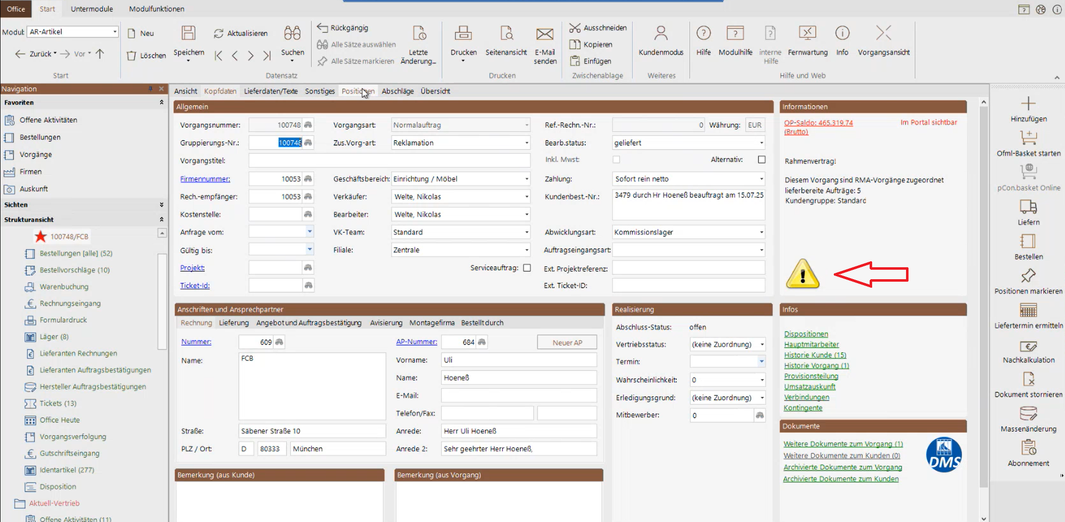
Task: Click the yellow warning triangle icon
Action: pos(802,274)
